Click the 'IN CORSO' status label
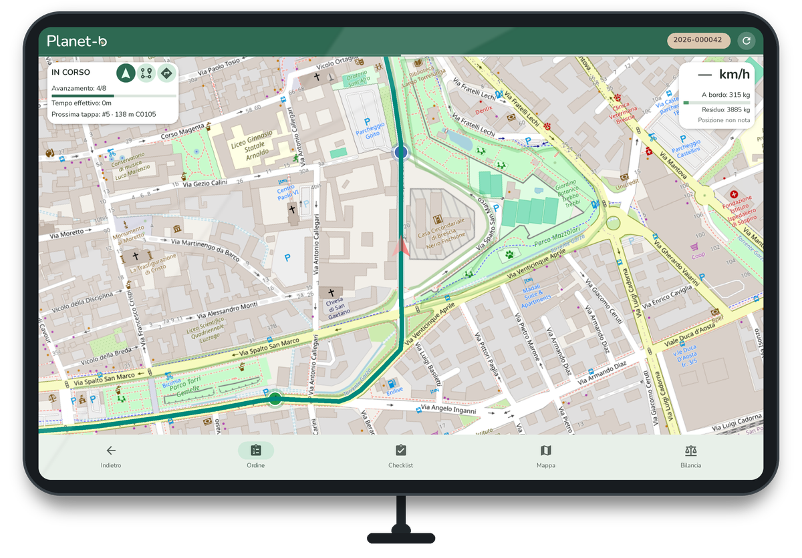 (x=71, y=72)
